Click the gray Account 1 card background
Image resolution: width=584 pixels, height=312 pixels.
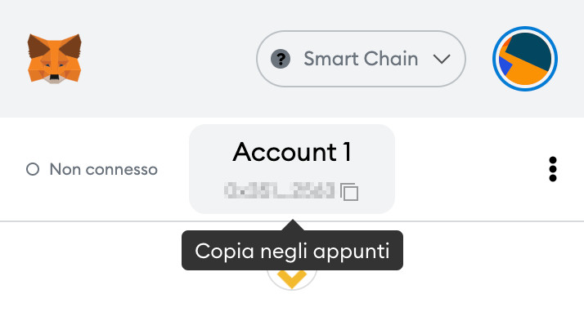point(292,169)
